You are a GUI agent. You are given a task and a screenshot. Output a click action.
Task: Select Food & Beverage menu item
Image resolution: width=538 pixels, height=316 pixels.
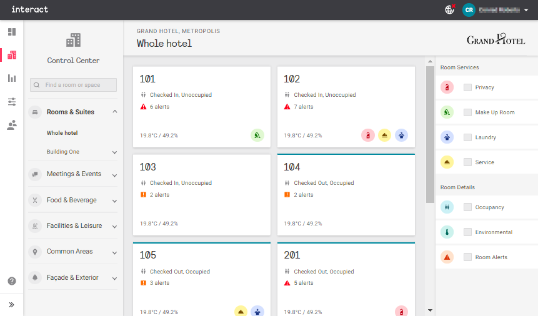click(x=71, y=200)
